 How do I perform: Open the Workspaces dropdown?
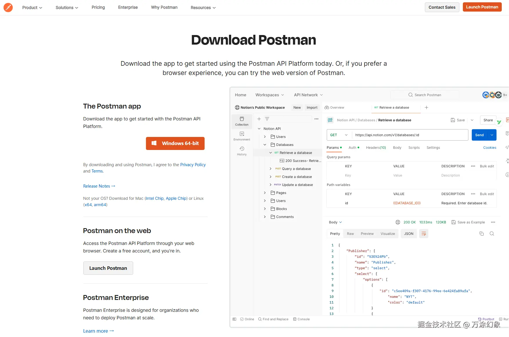point(270,95)
